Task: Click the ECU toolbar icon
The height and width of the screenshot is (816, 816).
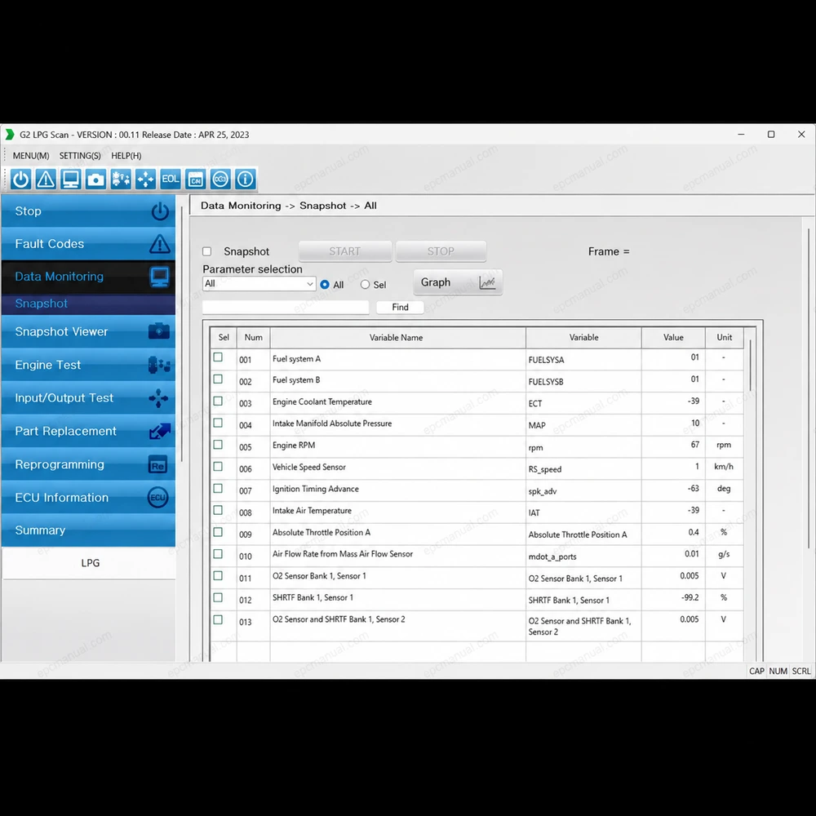Action: click(x=220, y=179)
